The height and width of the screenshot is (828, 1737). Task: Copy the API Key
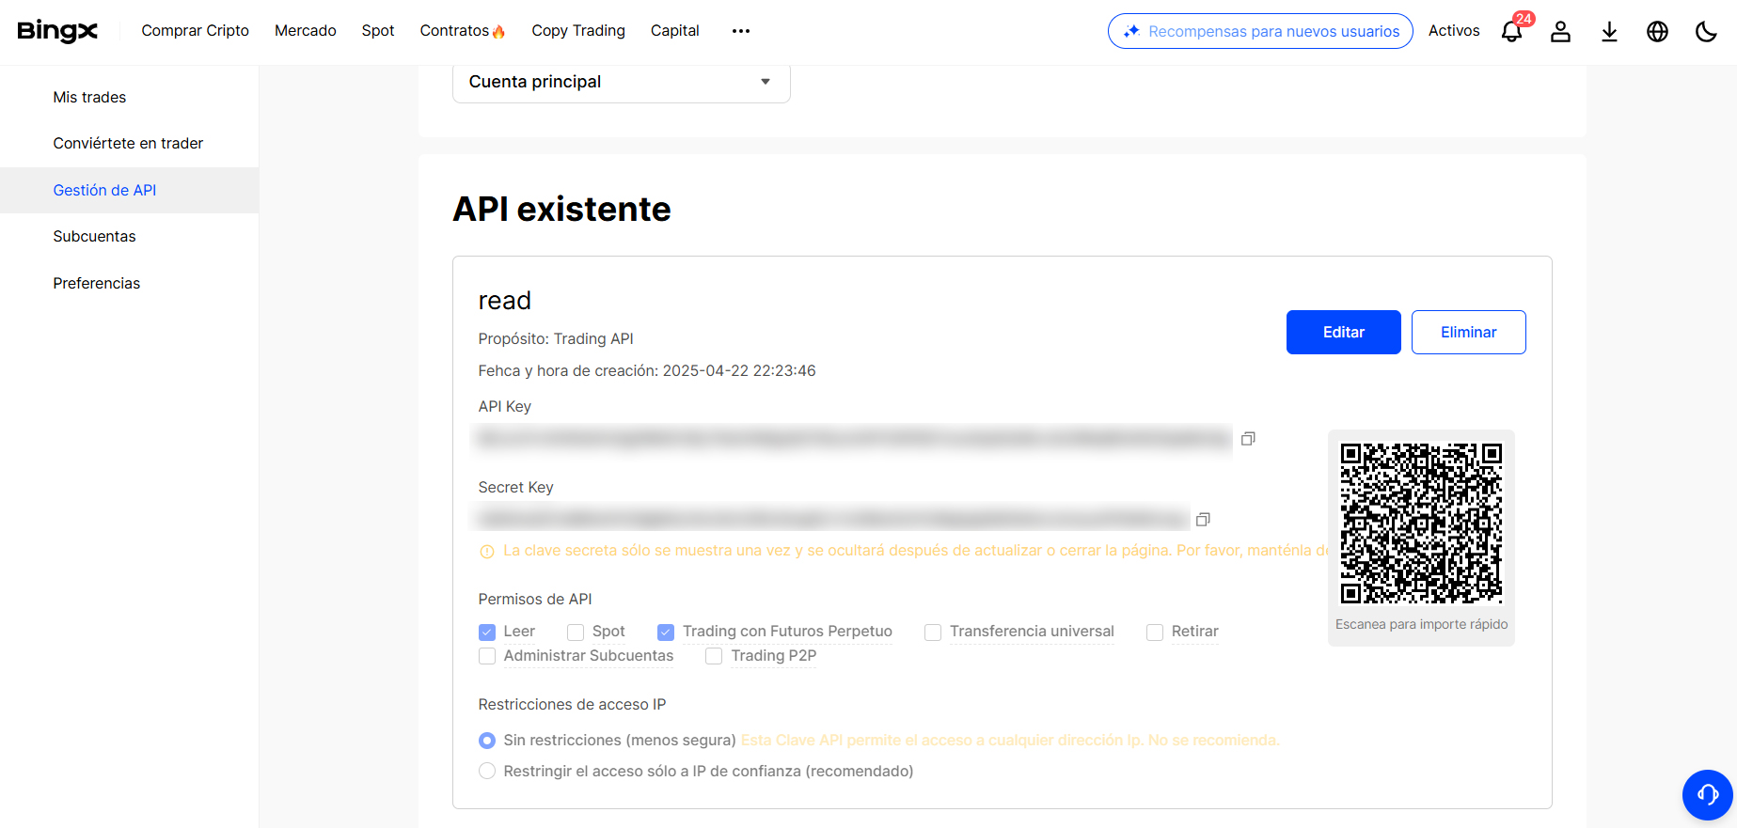pos(1248,439)
